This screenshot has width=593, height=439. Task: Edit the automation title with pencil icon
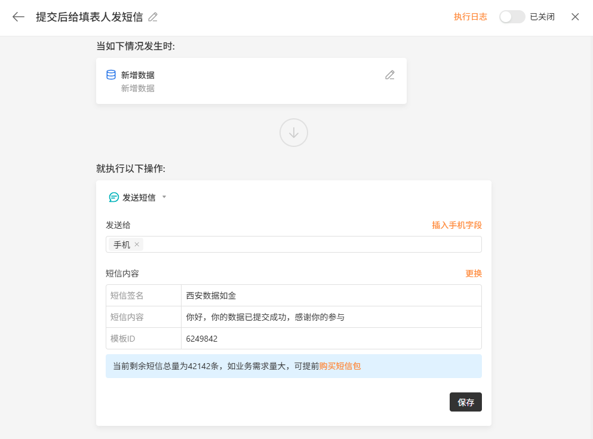153,17
